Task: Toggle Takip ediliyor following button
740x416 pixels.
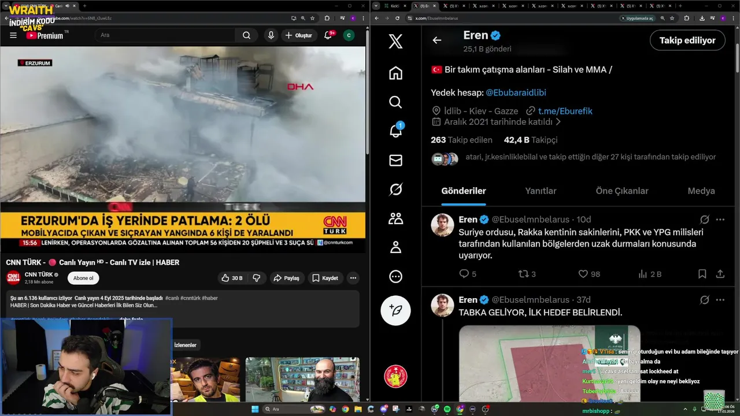Action: [x=687, y=40]
